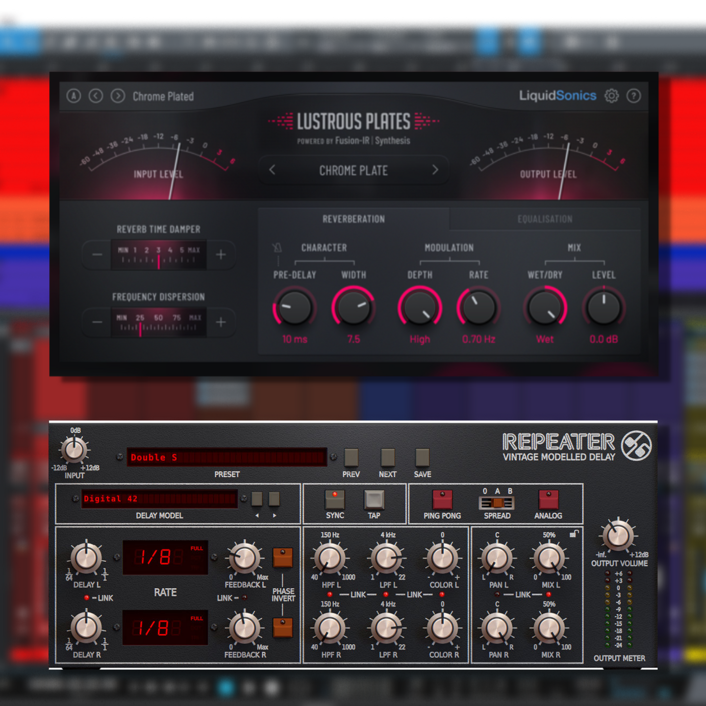
Task: Click the Repeater PREV preset button
Action: (351, 457)
